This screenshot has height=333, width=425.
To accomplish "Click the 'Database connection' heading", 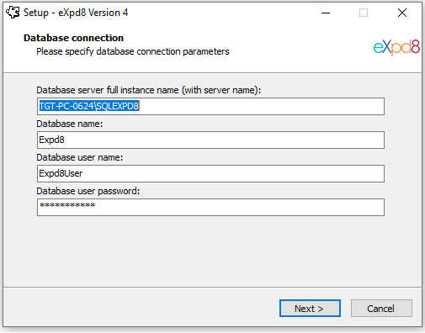I will tap(73, 38).
